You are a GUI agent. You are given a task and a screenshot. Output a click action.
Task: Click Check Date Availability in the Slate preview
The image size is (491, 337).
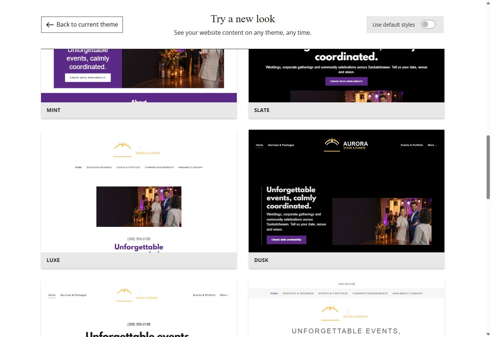(347, 81)
